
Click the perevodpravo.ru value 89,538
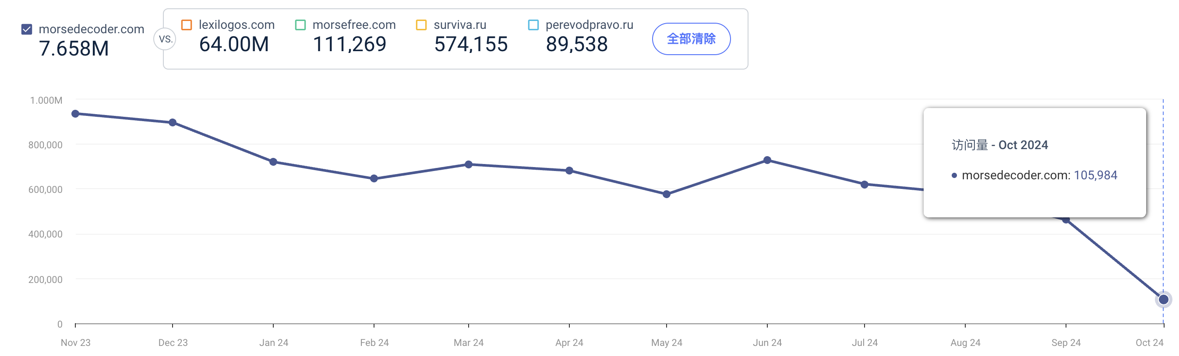point(577,44)
